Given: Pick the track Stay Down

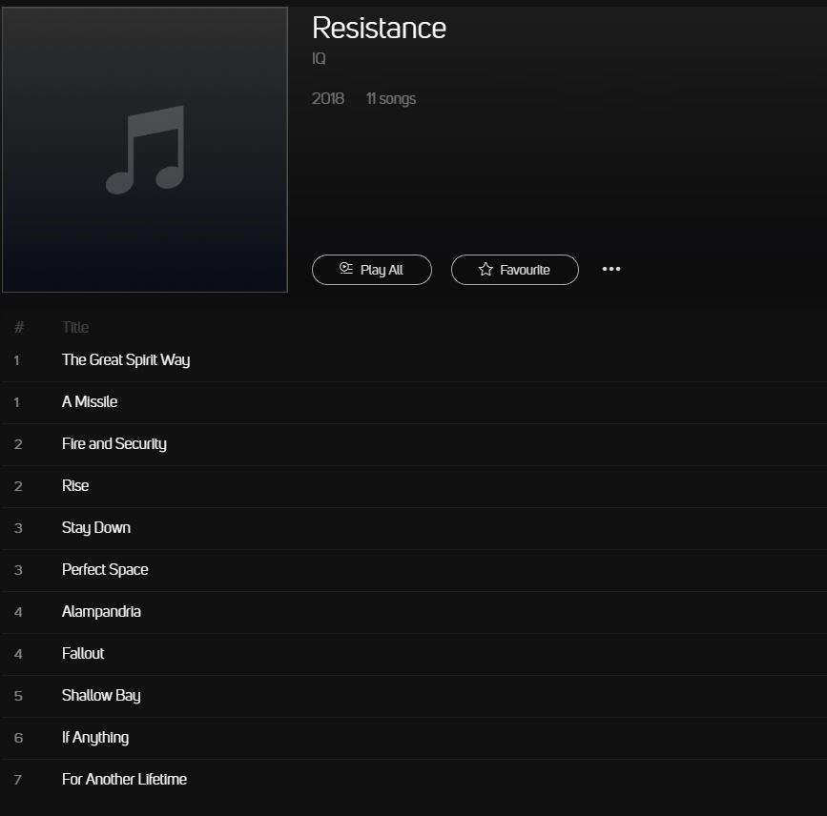Looking at the screenshot, I should pos(96,528).
